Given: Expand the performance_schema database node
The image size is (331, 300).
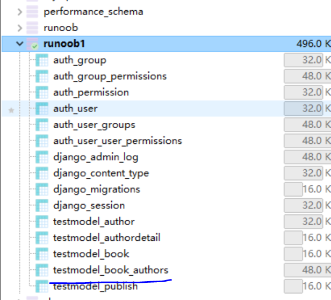Looking at the screenshot, I should [x=20, y=11].
